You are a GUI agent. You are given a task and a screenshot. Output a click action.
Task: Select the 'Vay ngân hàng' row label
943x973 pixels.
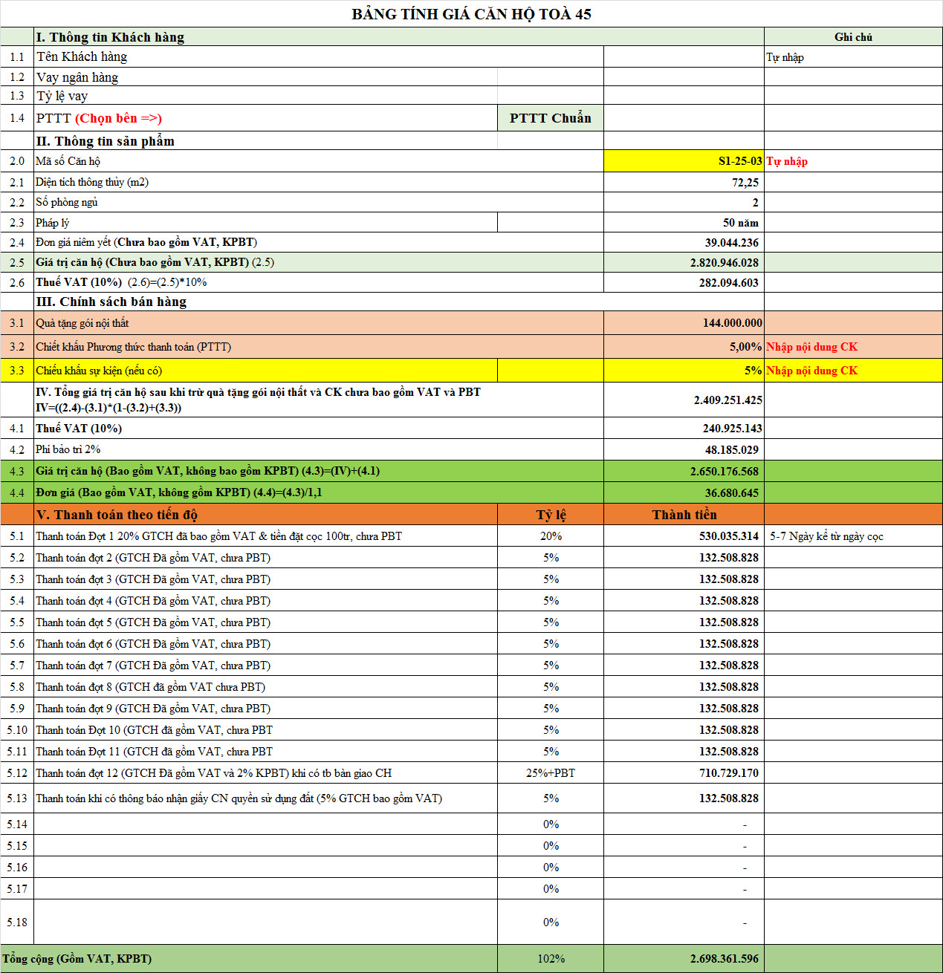[x=77, y=77]
